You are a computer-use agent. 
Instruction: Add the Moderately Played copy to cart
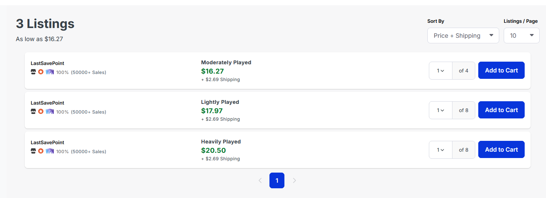point(501,70)
